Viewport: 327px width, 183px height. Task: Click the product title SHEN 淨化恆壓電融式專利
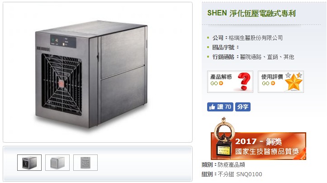coord(251,13)
